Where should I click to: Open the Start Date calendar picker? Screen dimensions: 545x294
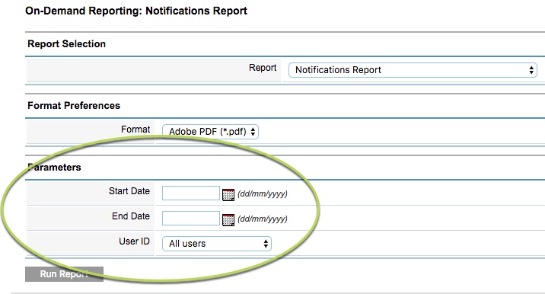click(228, 194)
